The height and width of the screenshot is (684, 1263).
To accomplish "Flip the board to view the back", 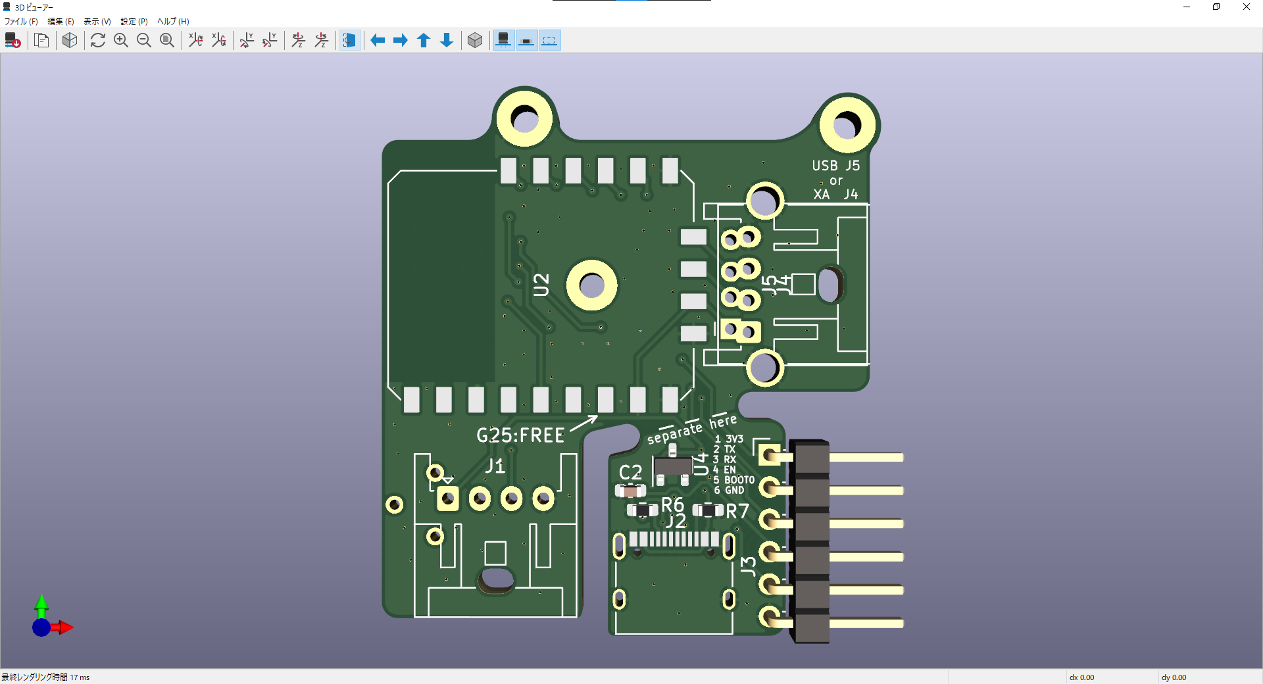I will 349,40.
